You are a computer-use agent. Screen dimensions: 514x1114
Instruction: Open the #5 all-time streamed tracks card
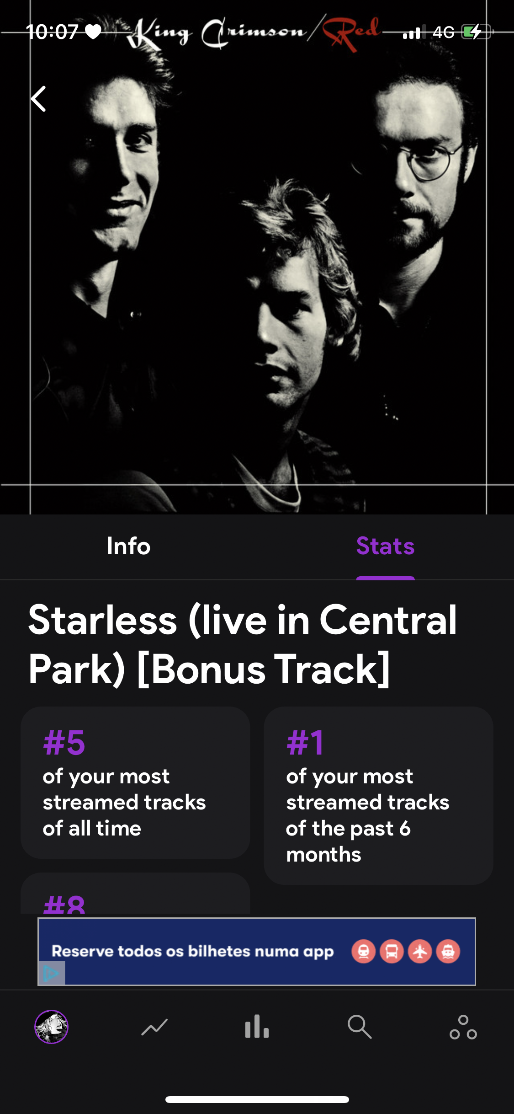point(135,782)
